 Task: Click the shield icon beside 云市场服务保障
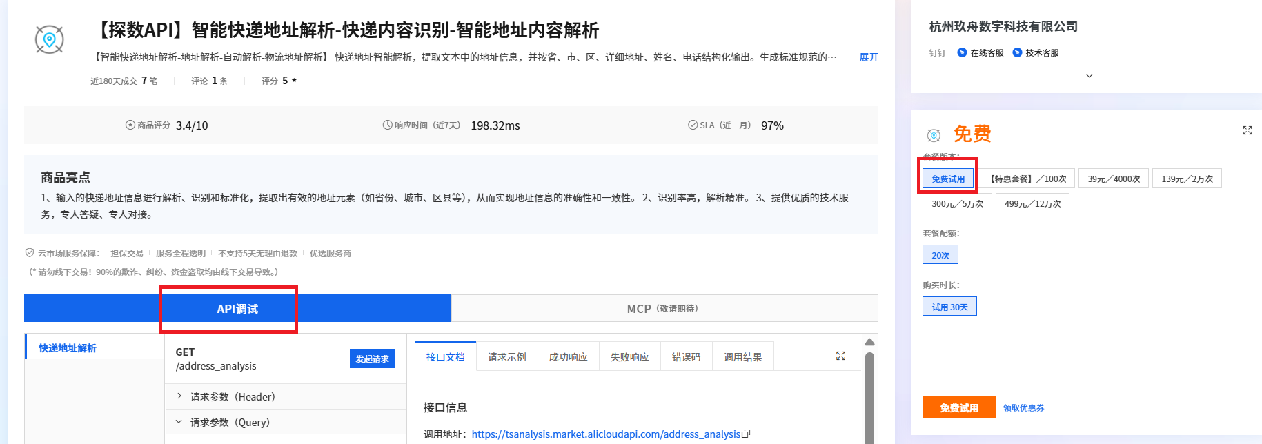30,253
